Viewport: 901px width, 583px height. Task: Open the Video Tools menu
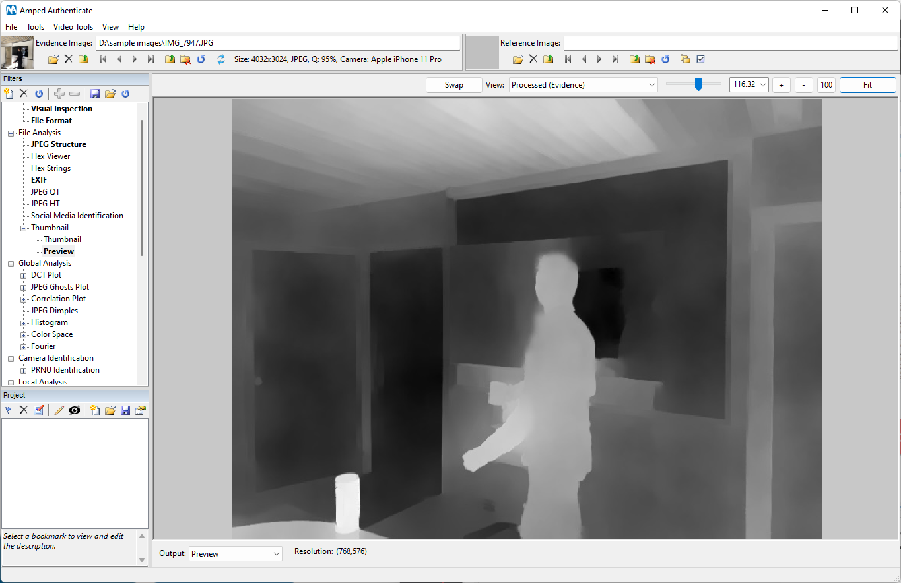click(x=73, y=27)
